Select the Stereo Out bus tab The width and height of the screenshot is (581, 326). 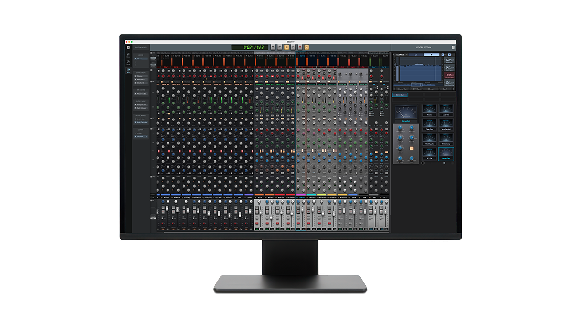pos(400,95)
